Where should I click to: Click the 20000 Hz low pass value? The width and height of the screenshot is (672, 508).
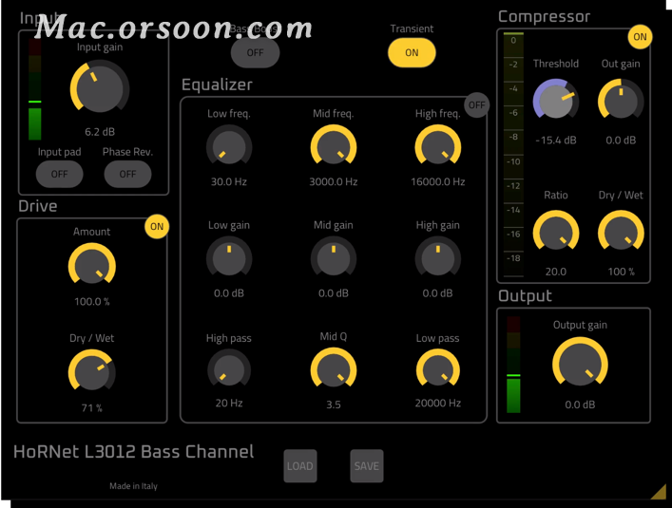click(437, 404)
